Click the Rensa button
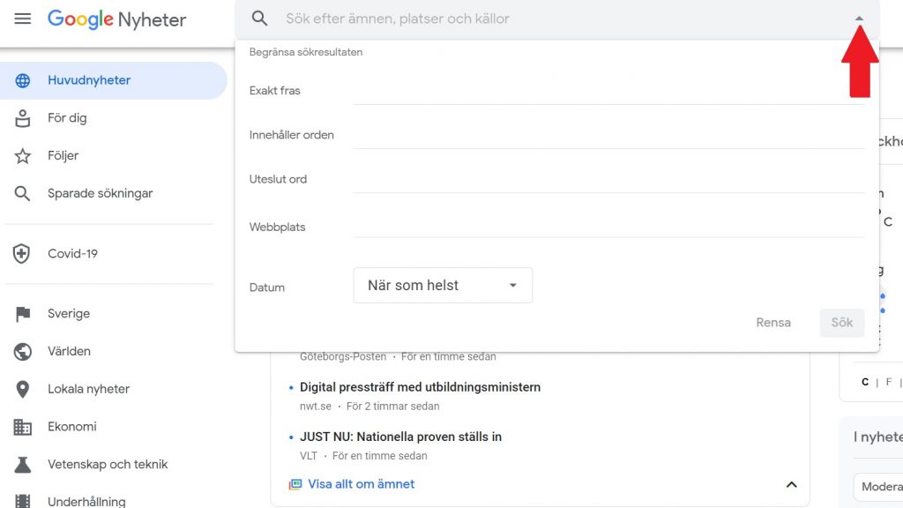Viewport: 903px width, 508px height. [773, 323]
